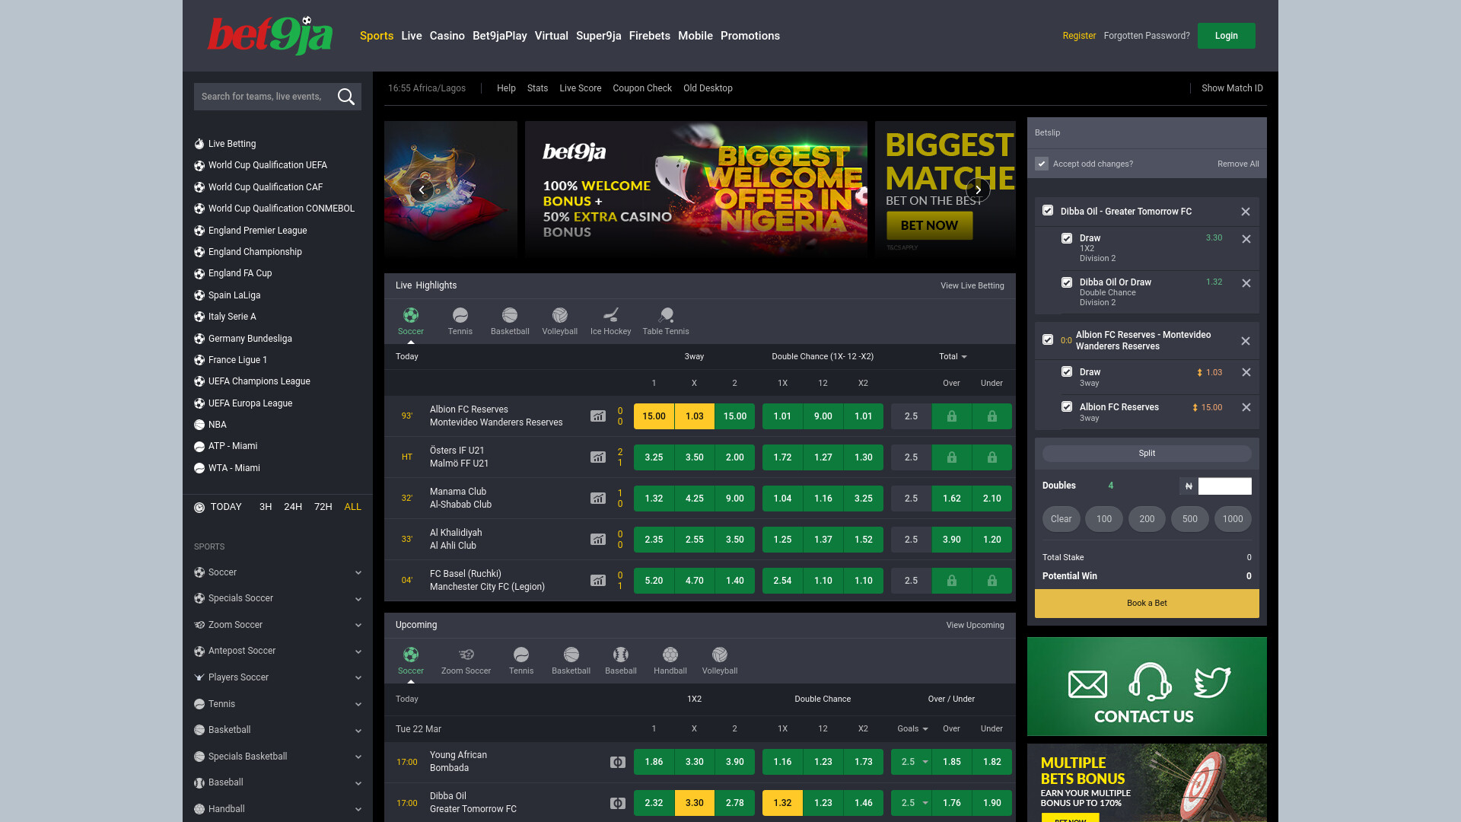Select Volleyball icon in Live Highlights
Viewport: 1461px width, 822px height.
(560, 315)
